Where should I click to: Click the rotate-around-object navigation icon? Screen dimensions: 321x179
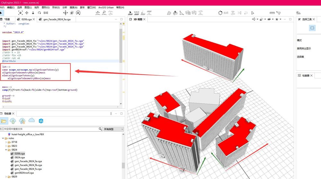(78, 13)
